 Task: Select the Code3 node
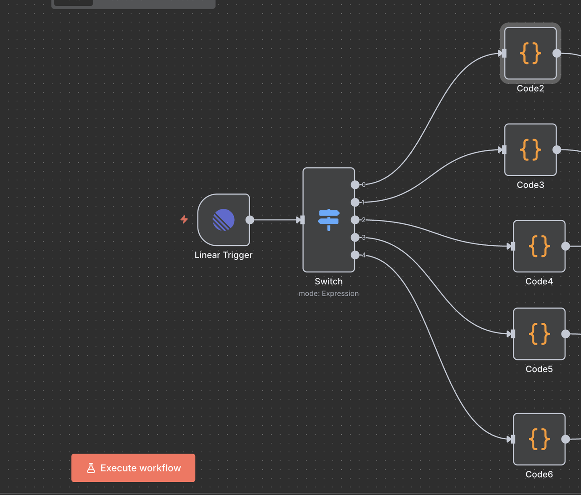[530, 149]
